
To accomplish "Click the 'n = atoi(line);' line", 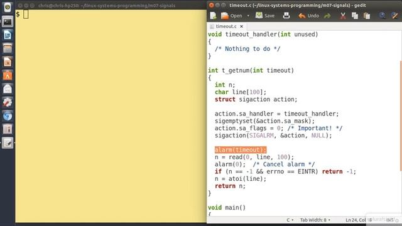I will pos(241,178).
